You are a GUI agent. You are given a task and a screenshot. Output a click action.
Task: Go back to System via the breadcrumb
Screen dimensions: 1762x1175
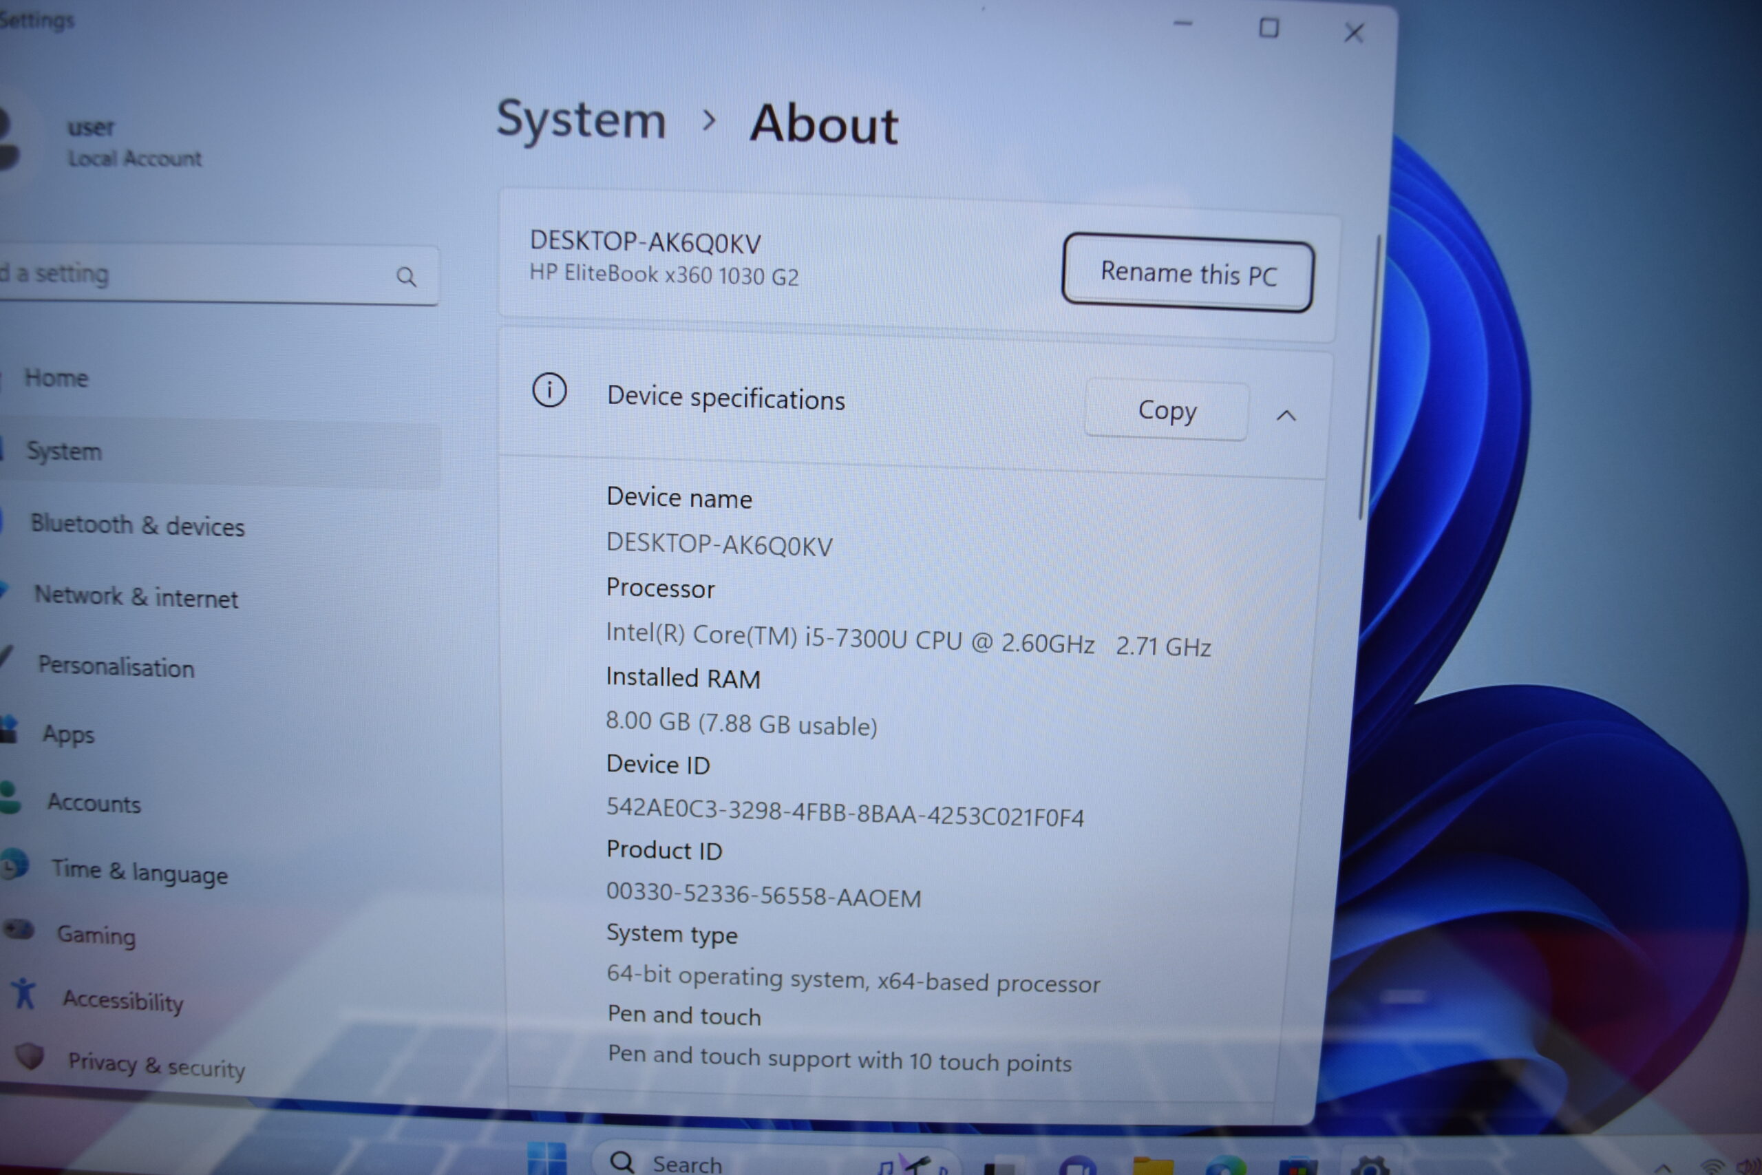tap(582, 120)
